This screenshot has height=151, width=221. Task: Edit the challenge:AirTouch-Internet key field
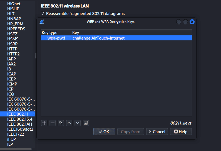[x=98, y=38]
